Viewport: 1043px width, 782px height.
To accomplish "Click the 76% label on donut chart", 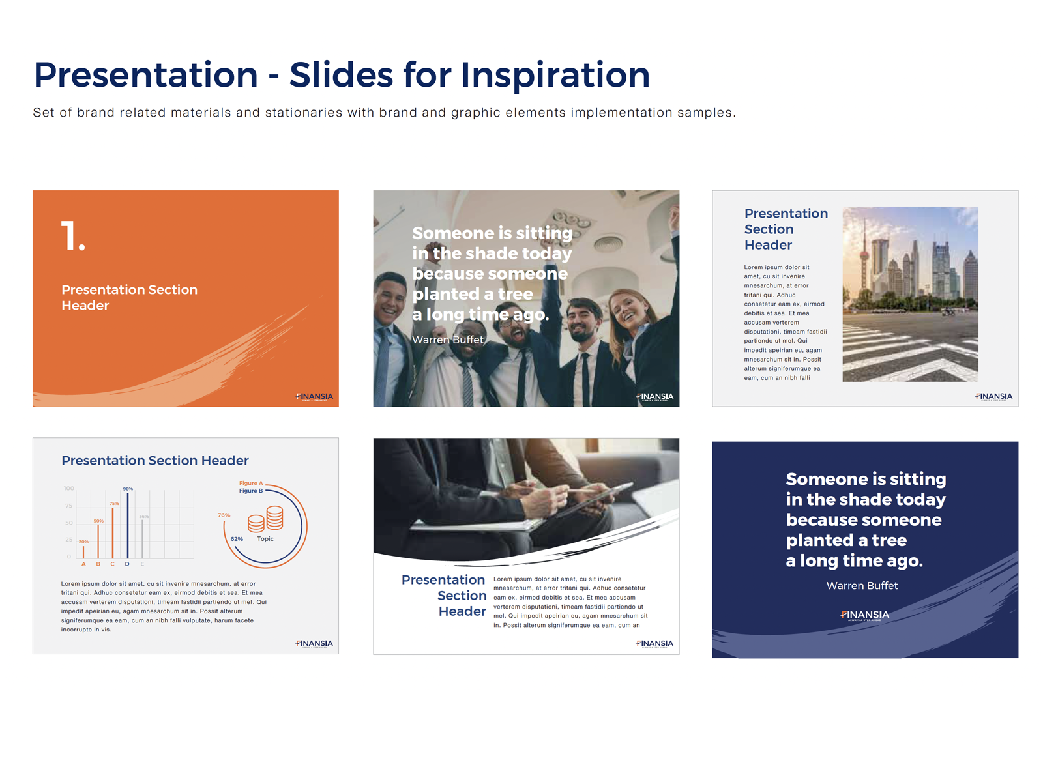I will click(224, 515).
